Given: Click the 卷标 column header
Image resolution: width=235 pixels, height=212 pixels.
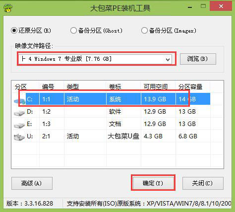Looking at the screenshot, I should coord(115,86).
